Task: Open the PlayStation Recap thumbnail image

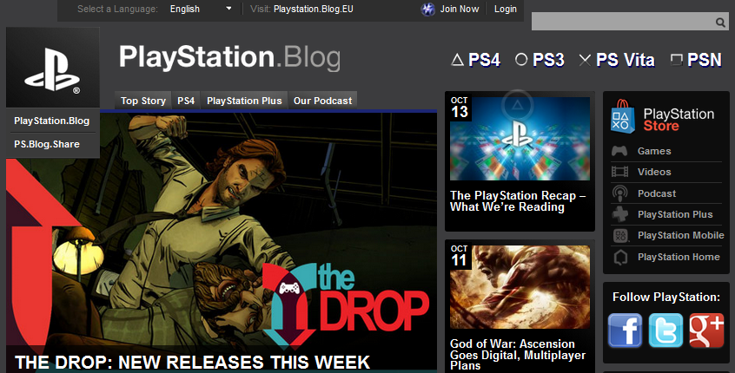Action: click(520, 139)
